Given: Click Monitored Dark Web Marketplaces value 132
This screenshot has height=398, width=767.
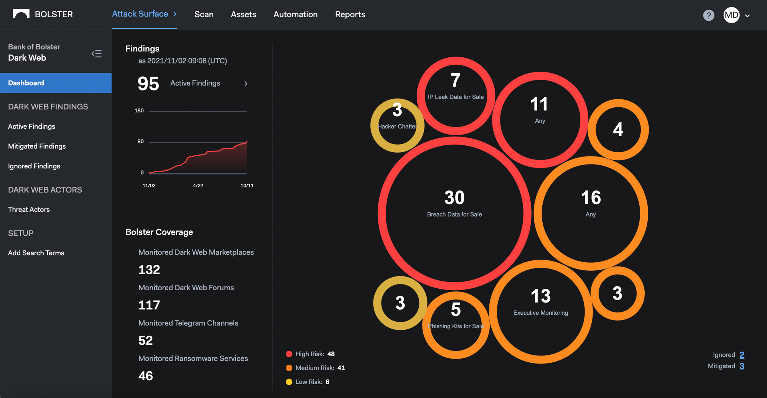Looking at the screenshot, I should [x=149, y=270].
